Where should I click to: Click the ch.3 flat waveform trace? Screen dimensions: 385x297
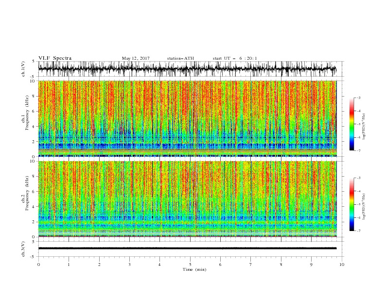(187, 248)
